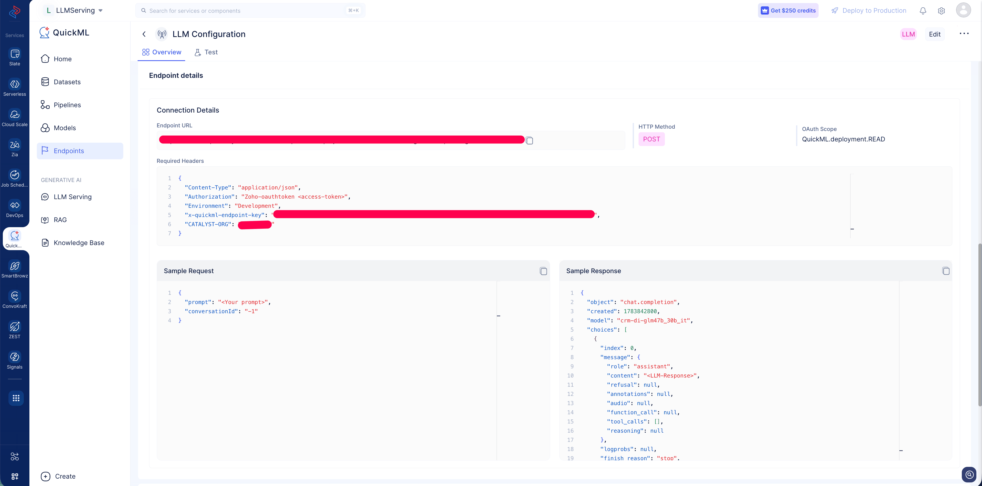This screenshot has height=486, width=982.
Task: Click the created timestamp 1783842800
Action: [640, 311]
